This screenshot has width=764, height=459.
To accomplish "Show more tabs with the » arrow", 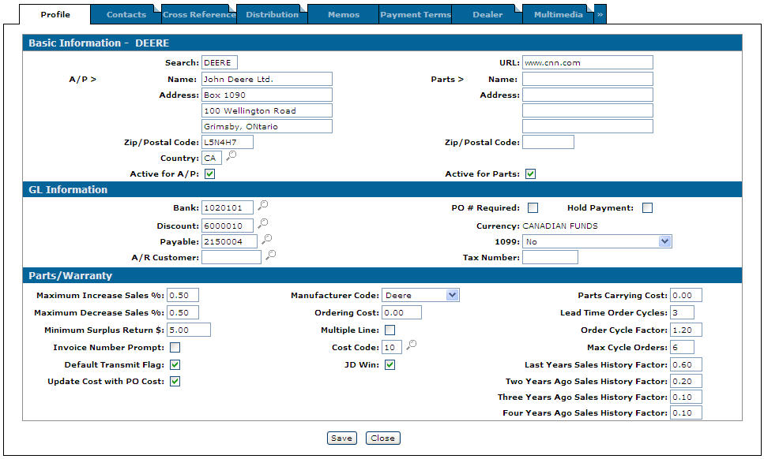I will point(600,14).
